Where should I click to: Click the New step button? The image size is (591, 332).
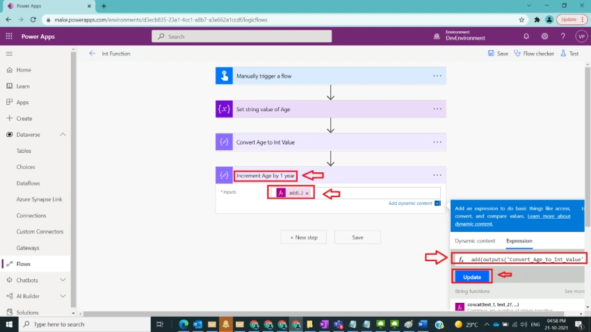point(303,238)
